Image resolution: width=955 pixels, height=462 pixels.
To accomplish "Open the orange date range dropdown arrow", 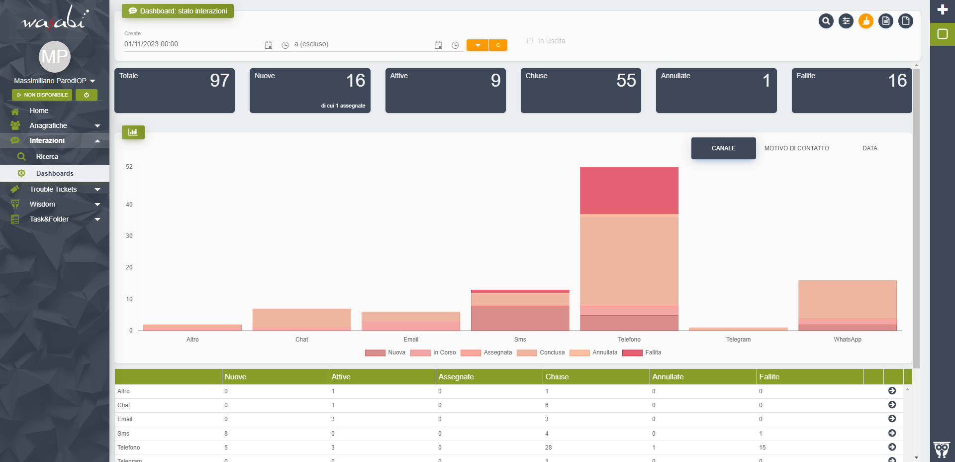I will pyautogui.click(x=477, y=45).
